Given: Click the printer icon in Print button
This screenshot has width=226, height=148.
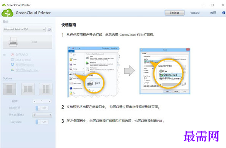Looking at the screenshot, I should click(13, 42).
